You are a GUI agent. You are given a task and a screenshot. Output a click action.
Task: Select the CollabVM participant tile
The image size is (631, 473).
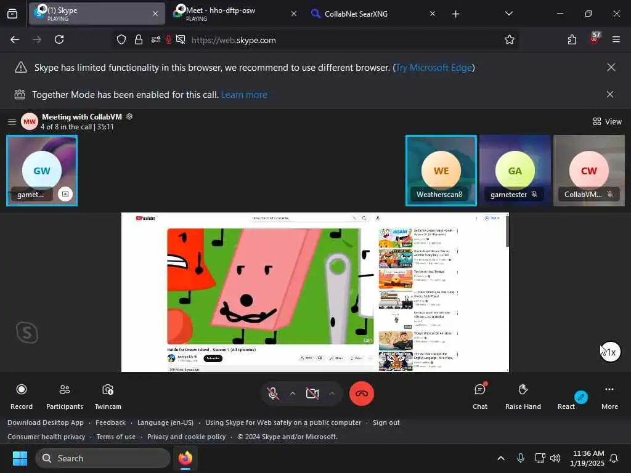[x=588, y=171]
